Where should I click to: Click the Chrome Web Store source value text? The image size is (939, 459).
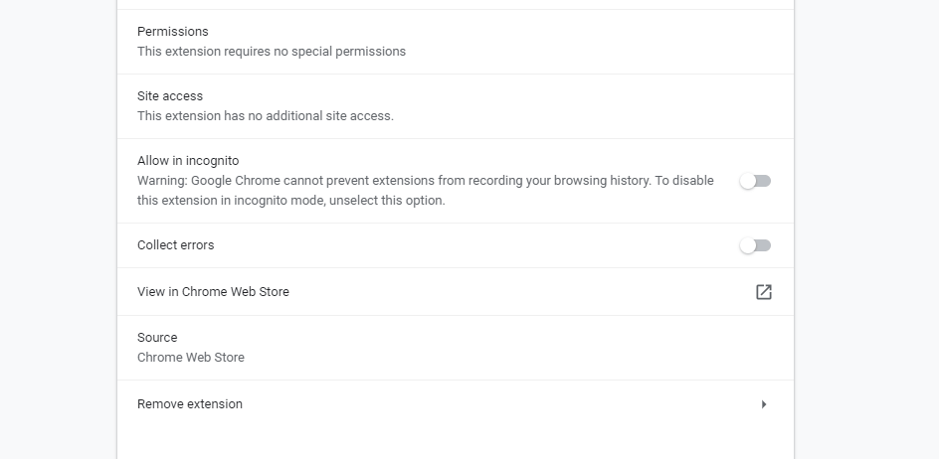[x=190, y=358]
